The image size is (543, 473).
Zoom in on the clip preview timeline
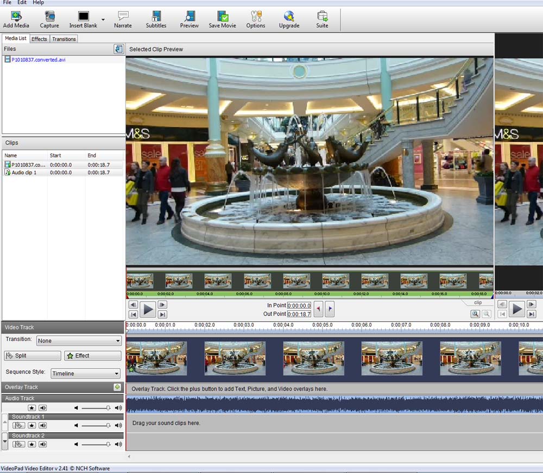tap(475, 314)
